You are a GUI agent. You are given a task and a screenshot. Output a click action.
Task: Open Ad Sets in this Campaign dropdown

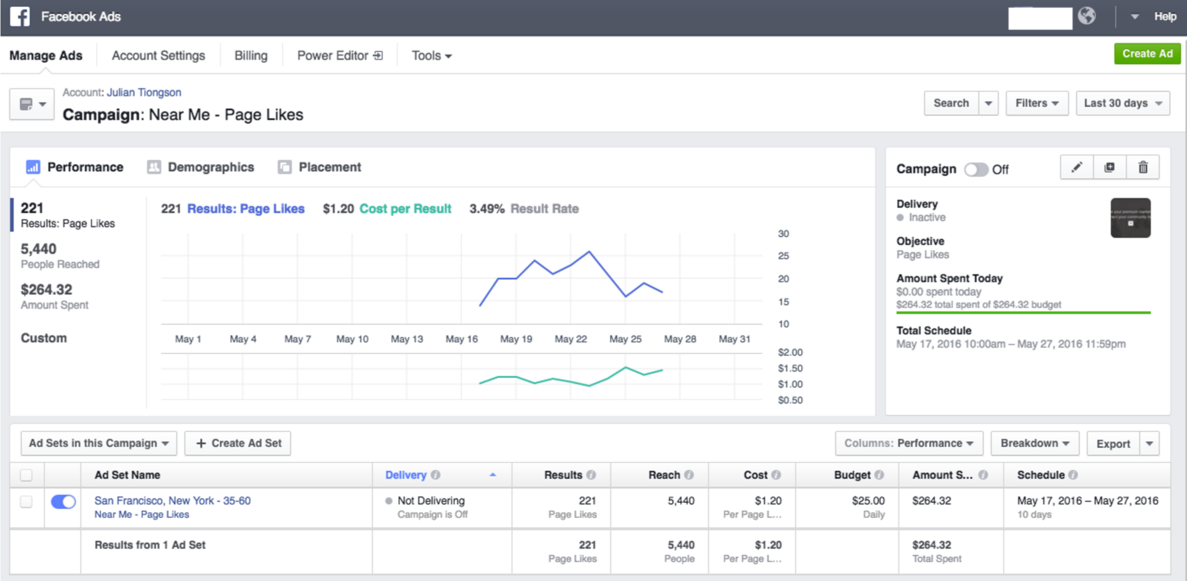[x=98, y=443]
